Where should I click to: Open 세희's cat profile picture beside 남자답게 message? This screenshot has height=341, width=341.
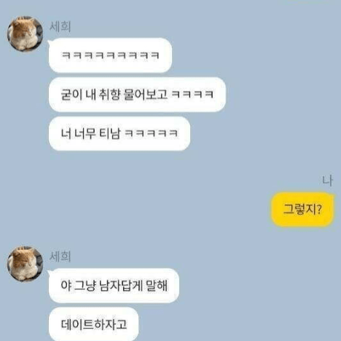25,264
